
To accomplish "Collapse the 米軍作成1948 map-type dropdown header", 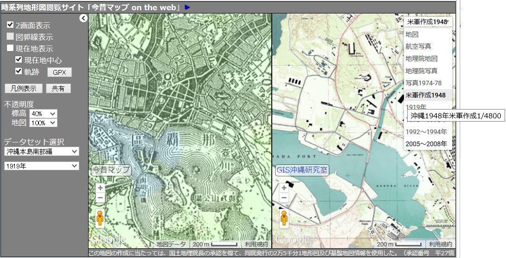I will [428, 22].
